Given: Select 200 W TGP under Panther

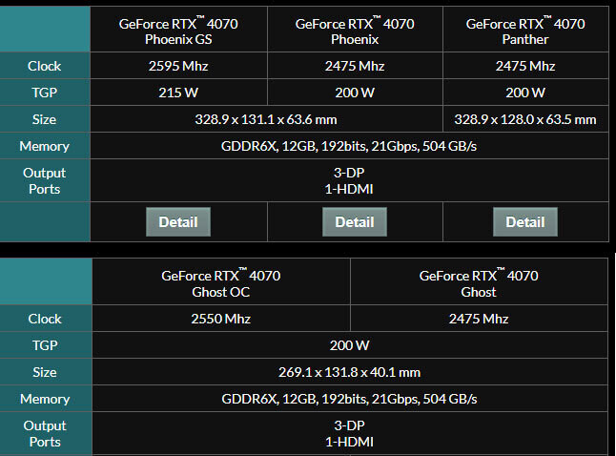Looking at the screenshot, I should (524, 93).
